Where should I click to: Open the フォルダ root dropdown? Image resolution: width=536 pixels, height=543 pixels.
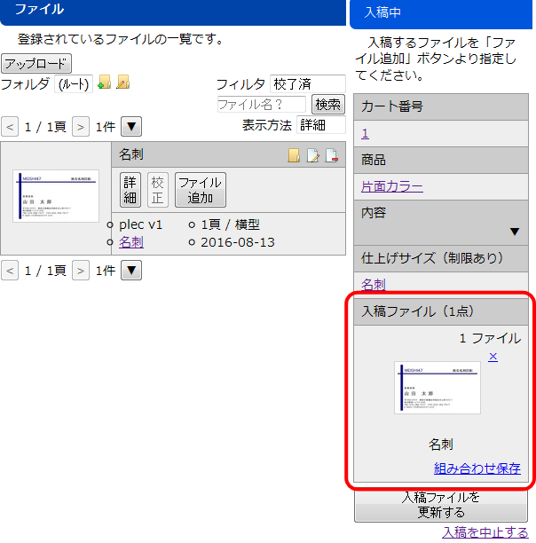click(x=74, y=84)
